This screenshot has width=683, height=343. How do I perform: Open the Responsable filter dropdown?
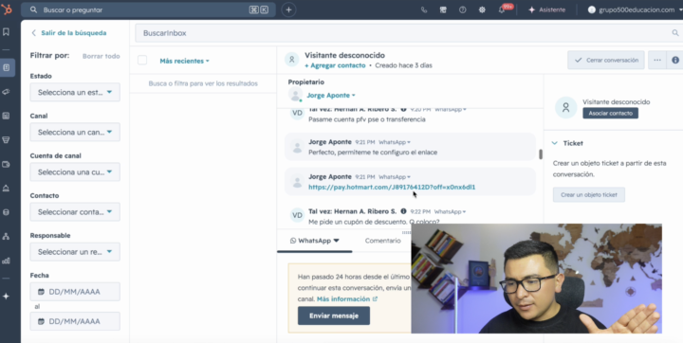[x=75, y=252]
